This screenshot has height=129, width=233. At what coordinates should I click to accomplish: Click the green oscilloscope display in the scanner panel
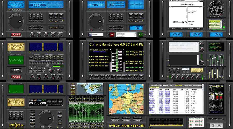pos(16,60)
